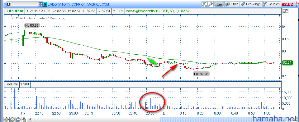299x122 pixels.
Task: Open the Drawings menu
Action: pyautogui.click(x=251, y=4)
